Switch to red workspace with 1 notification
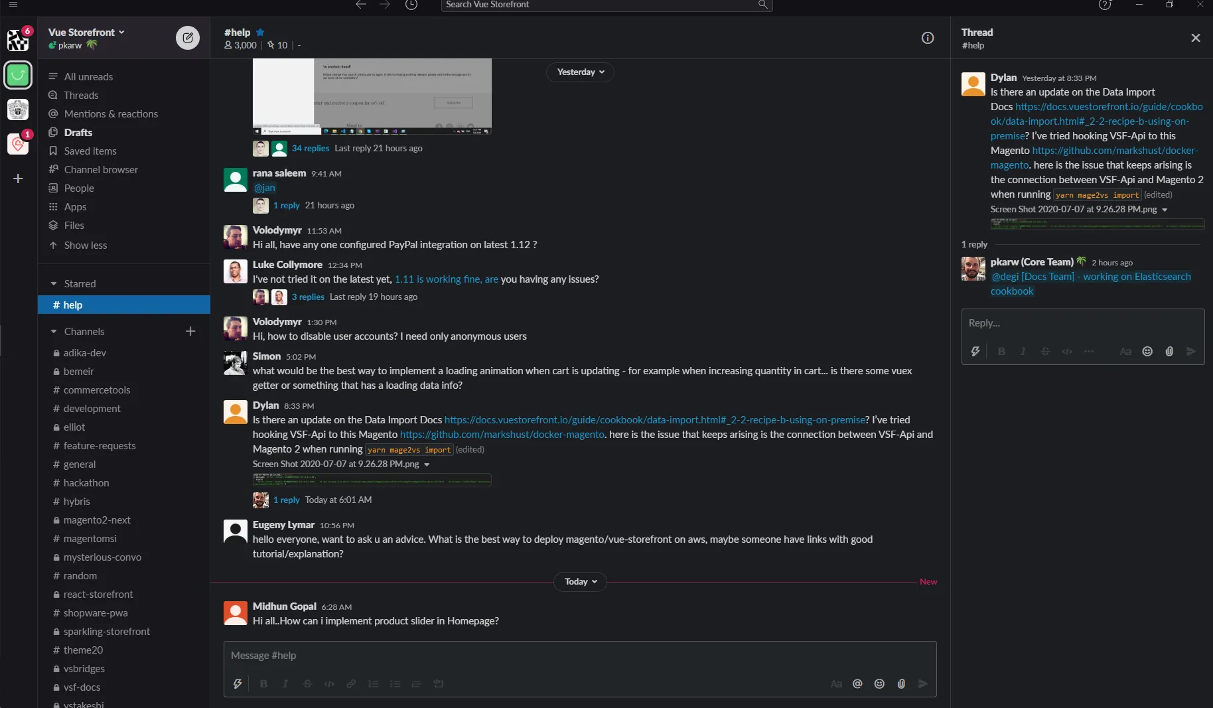The width and height of the screenshot is (1213, 708). (x=18, y=144)
